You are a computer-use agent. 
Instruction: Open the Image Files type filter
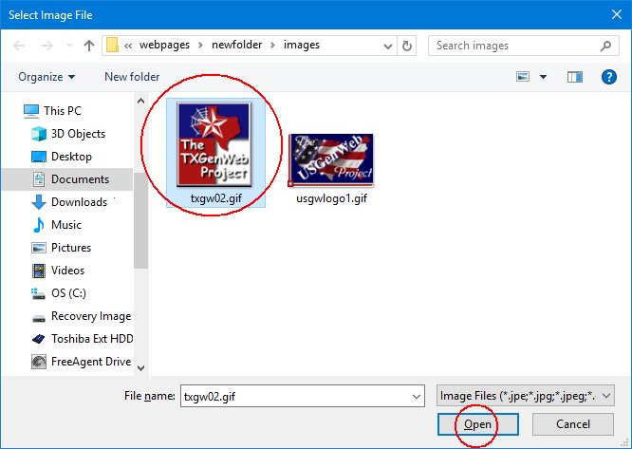click(526, 396)
